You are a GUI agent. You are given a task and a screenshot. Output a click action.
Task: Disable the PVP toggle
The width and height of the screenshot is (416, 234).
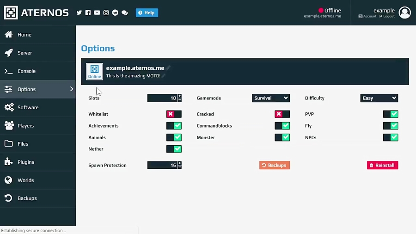coord(391,114)
